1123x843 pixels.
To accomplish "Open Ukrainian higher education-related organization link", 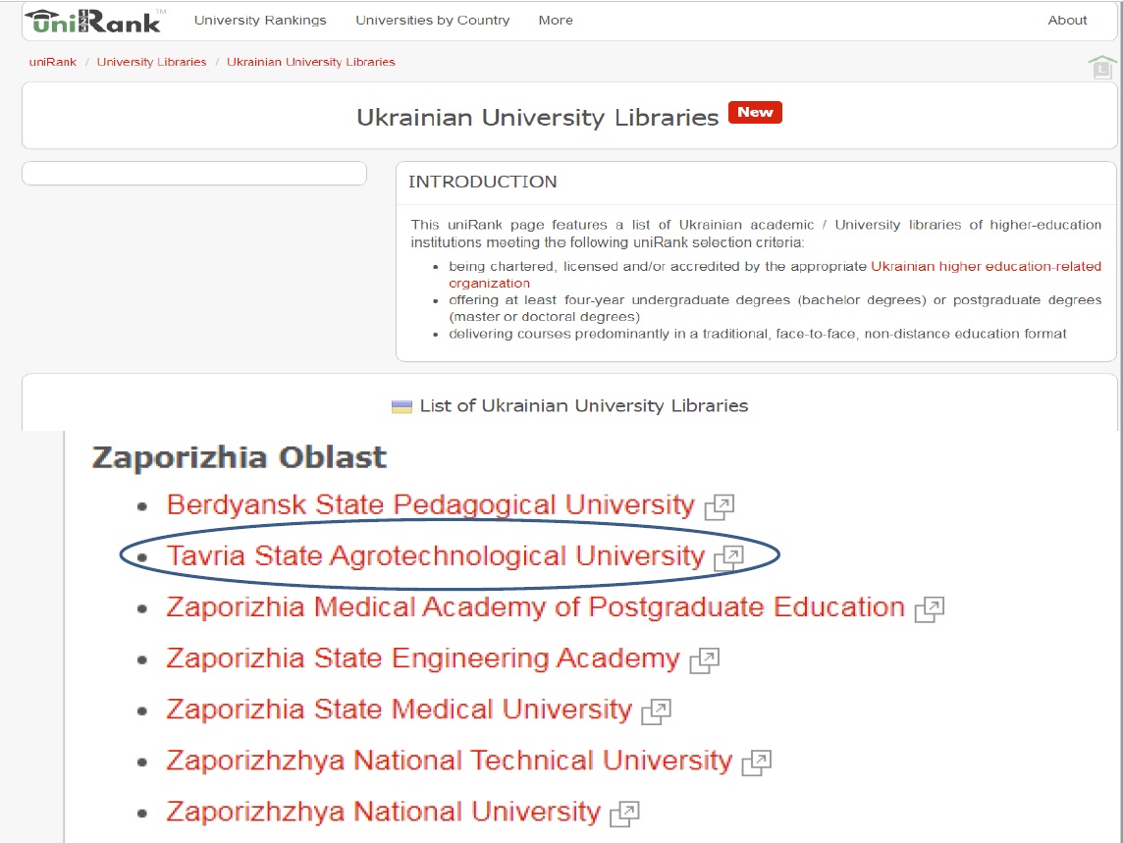I will tap(986, 267).
